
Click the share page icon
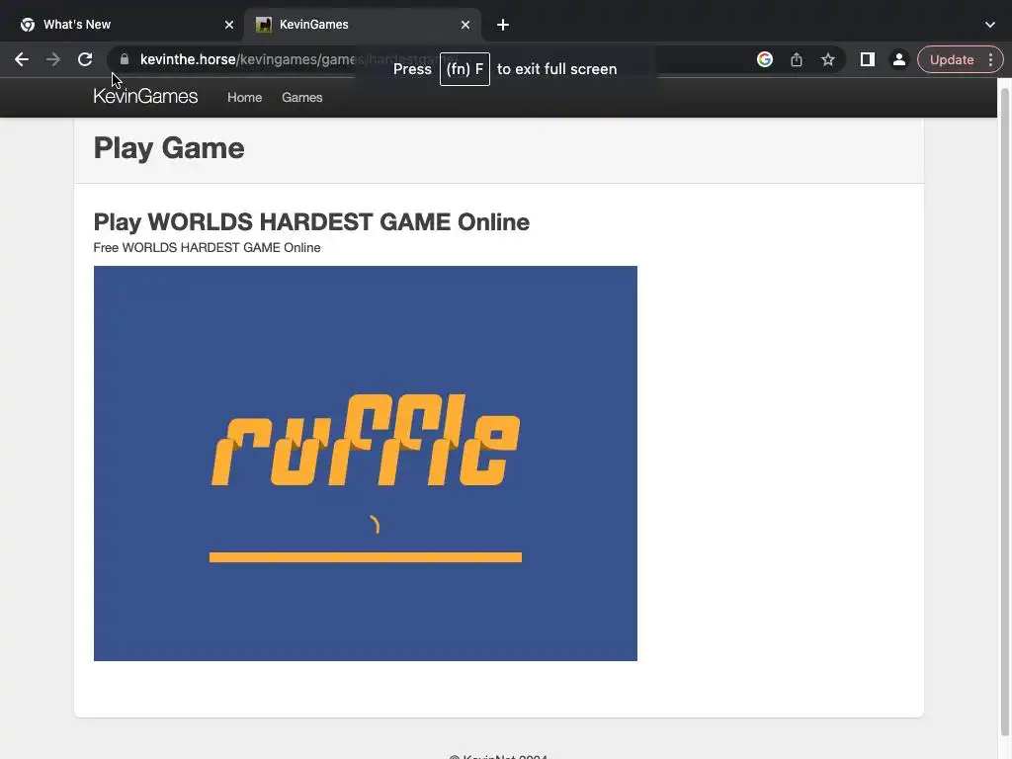797,59
